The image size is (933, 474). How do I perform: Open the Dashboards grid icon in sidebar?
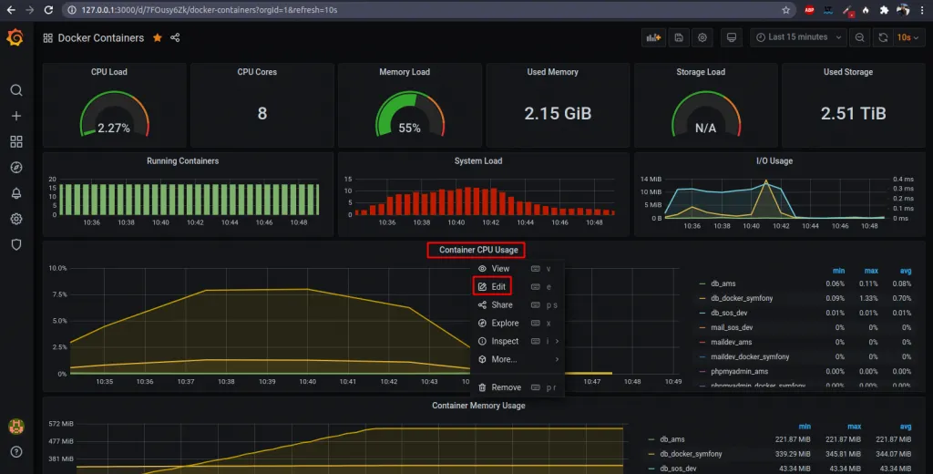pos(15,142)
